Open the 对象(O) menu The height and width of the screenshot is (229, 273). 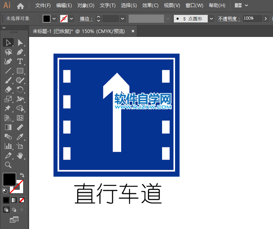86,5
